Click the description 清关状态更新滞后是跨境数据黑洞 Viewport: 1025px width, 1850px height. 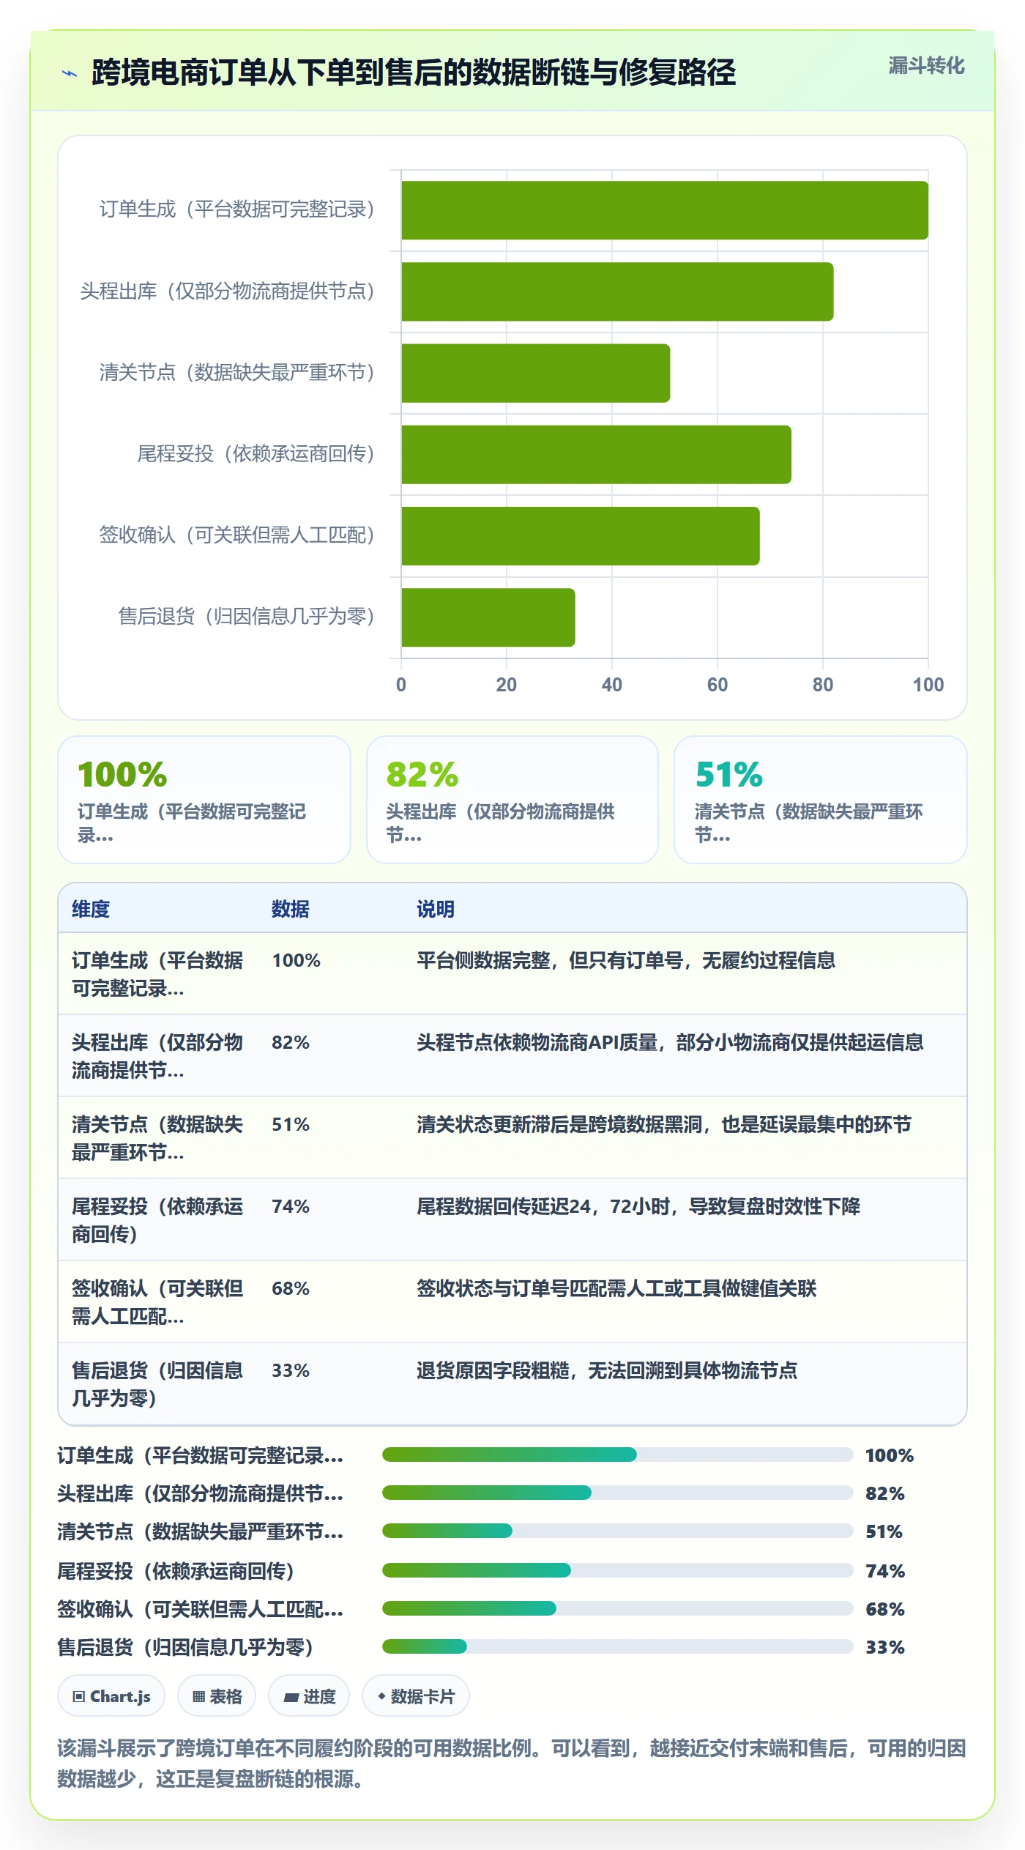(664, 1124)
